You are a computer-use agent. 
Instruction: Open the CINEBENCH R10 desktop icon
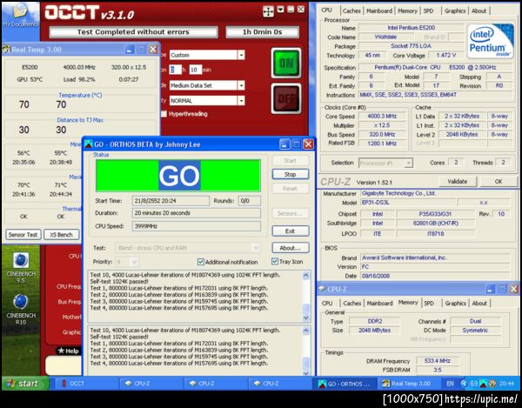click(21, 309)
